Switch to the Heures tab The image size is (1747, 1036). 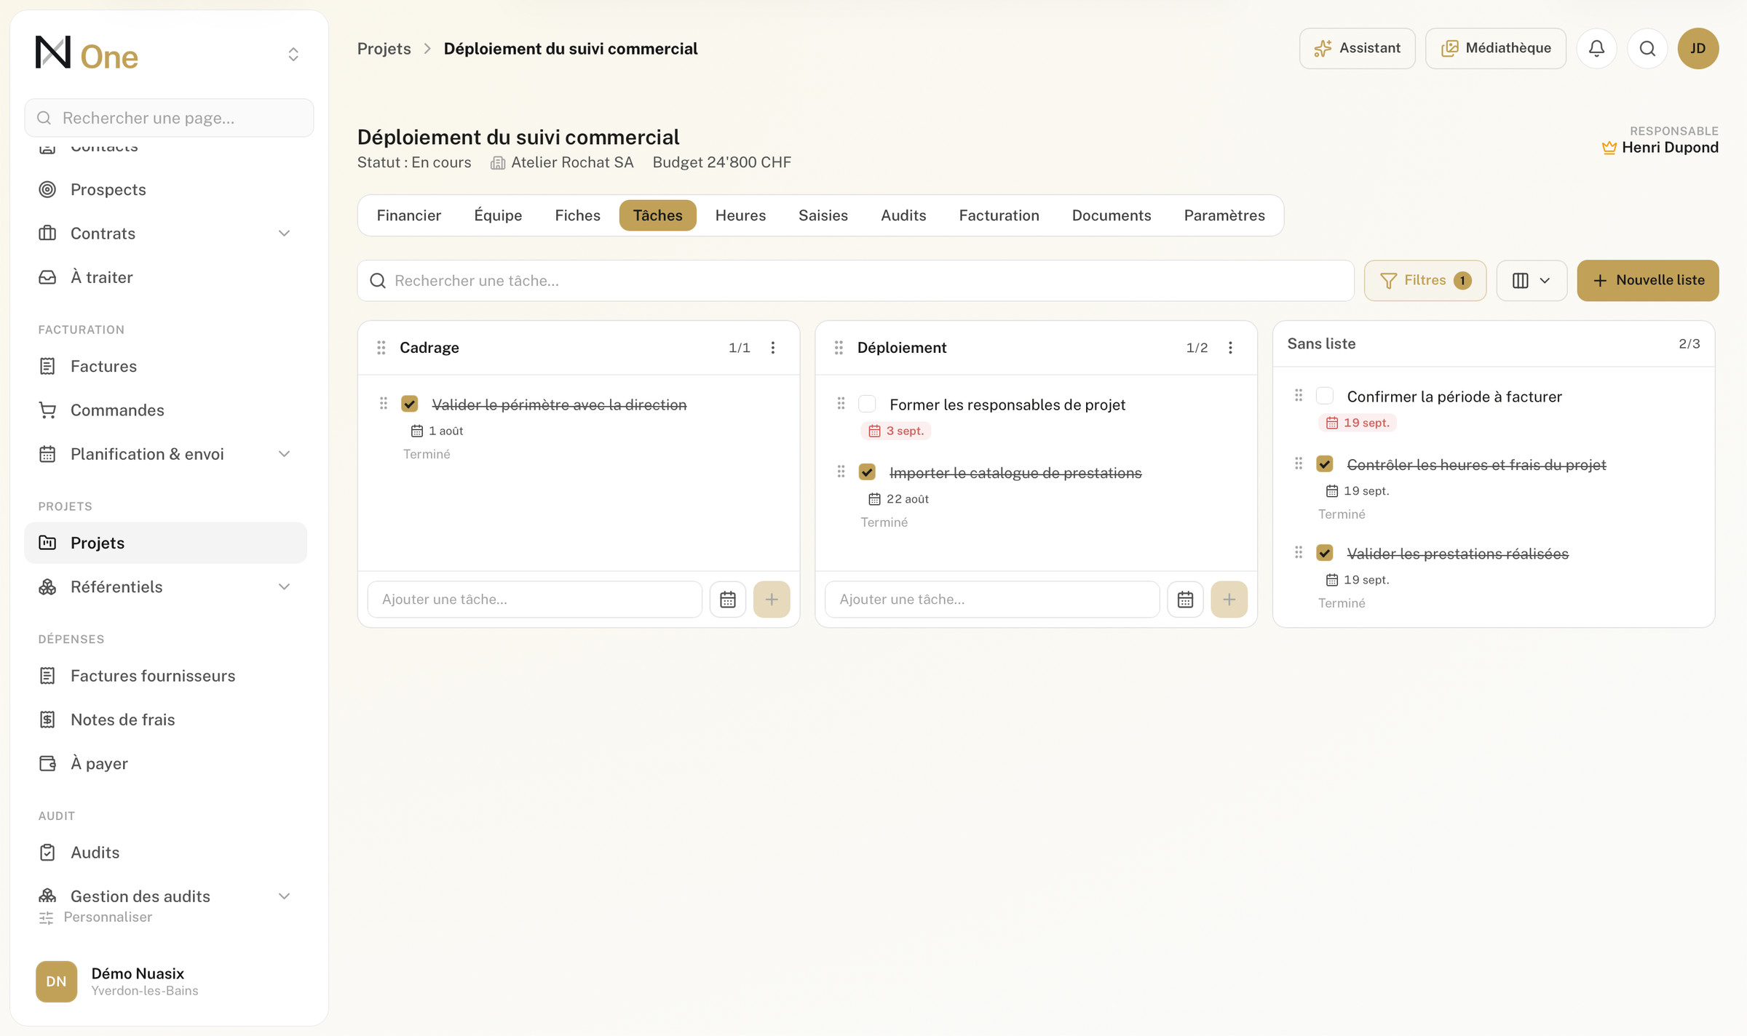pos(740,215)
